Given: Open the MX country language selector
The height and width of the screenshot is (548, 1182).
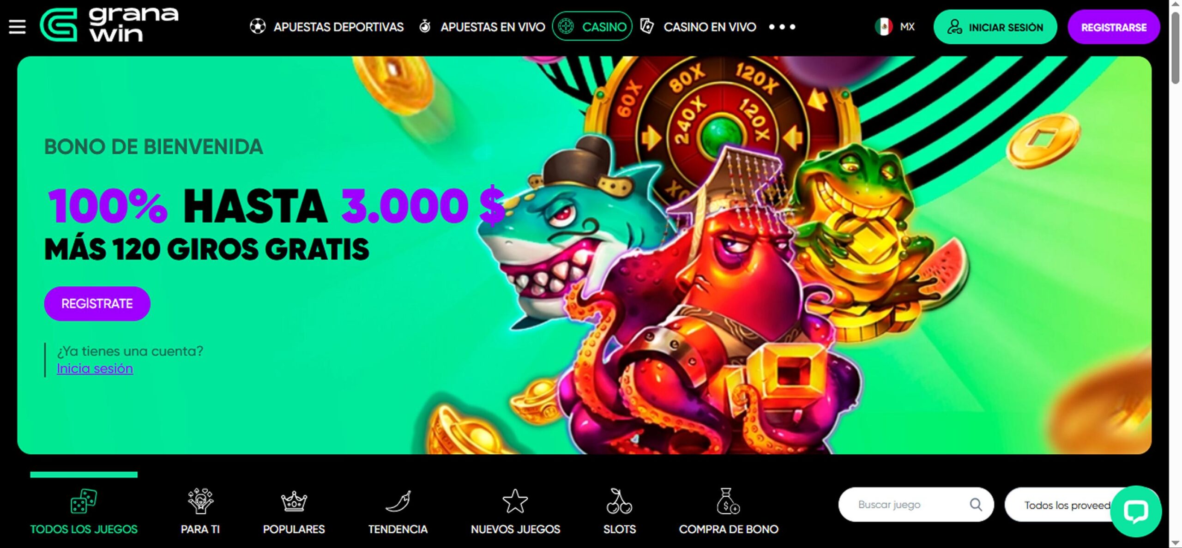Looking at the screenshot, I should click(x=895, y=27).
